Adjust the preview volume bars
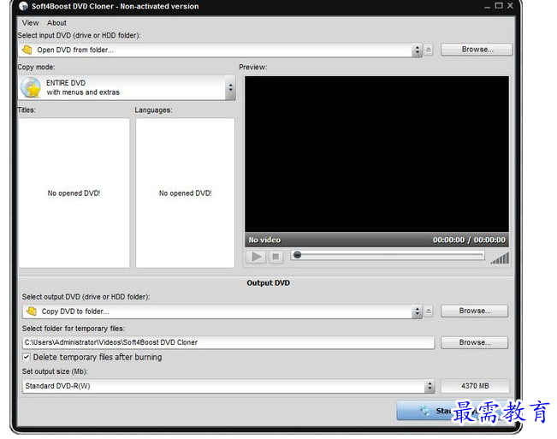 click(500, 258)
